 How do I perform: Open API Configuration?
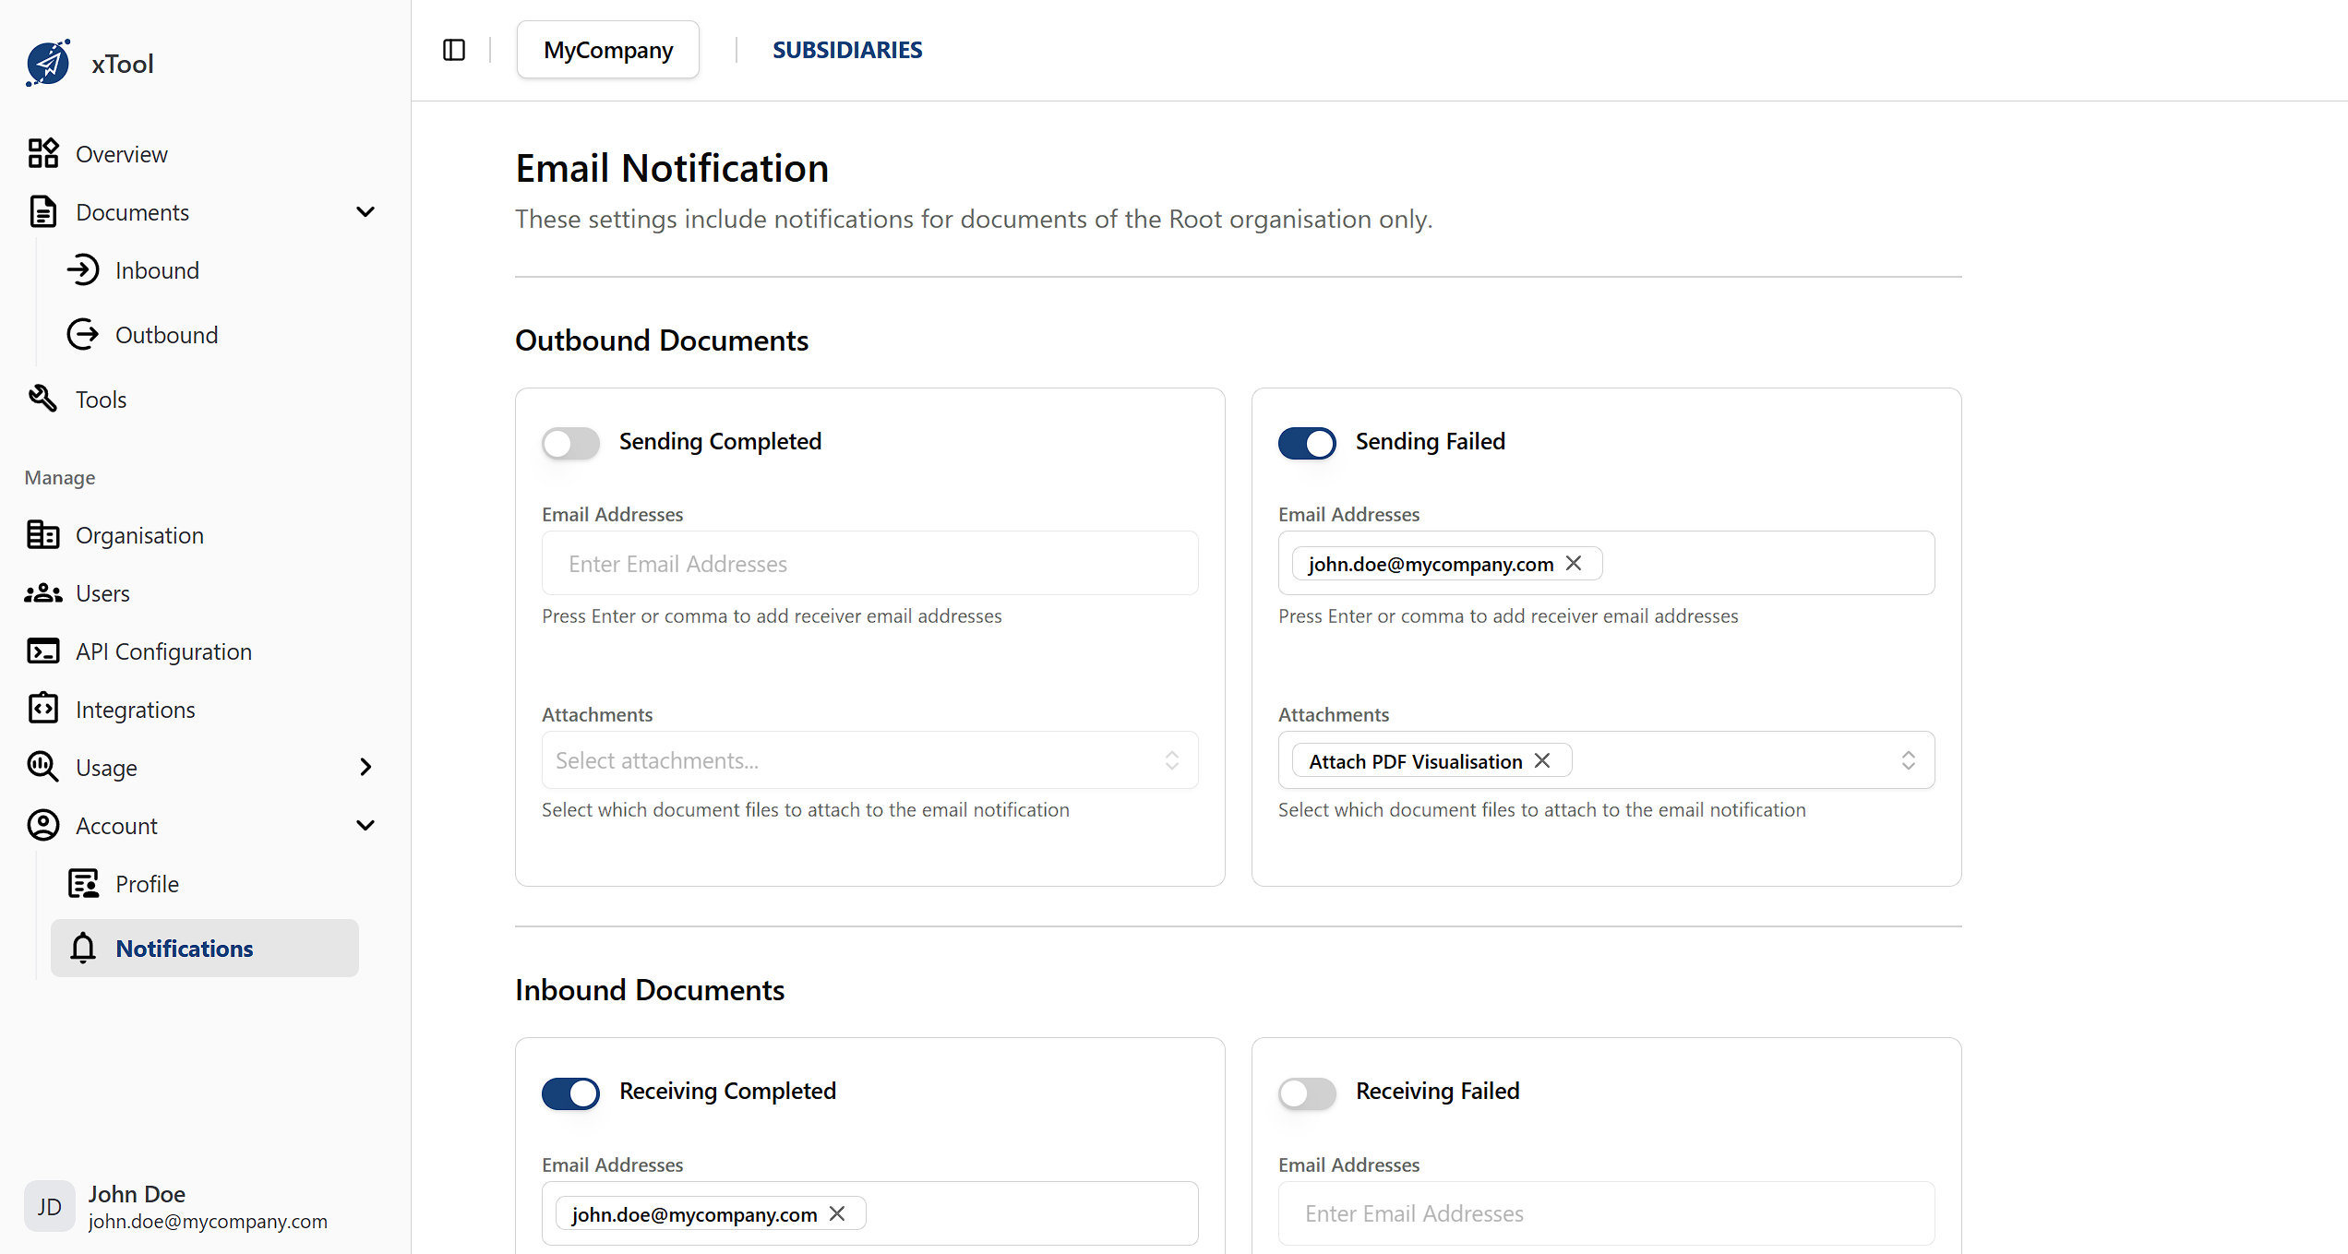163,651
